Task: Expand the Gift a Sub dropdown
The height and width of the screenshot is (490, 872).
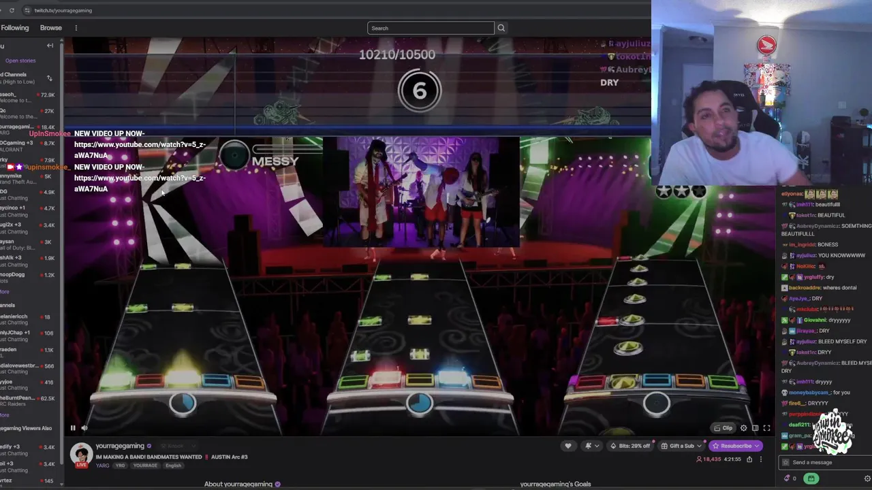Action: (x=682, y=446)
